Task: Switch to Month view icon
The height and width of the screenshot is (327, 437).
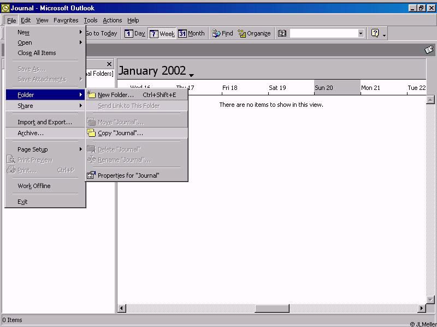Action: [182, 33]
